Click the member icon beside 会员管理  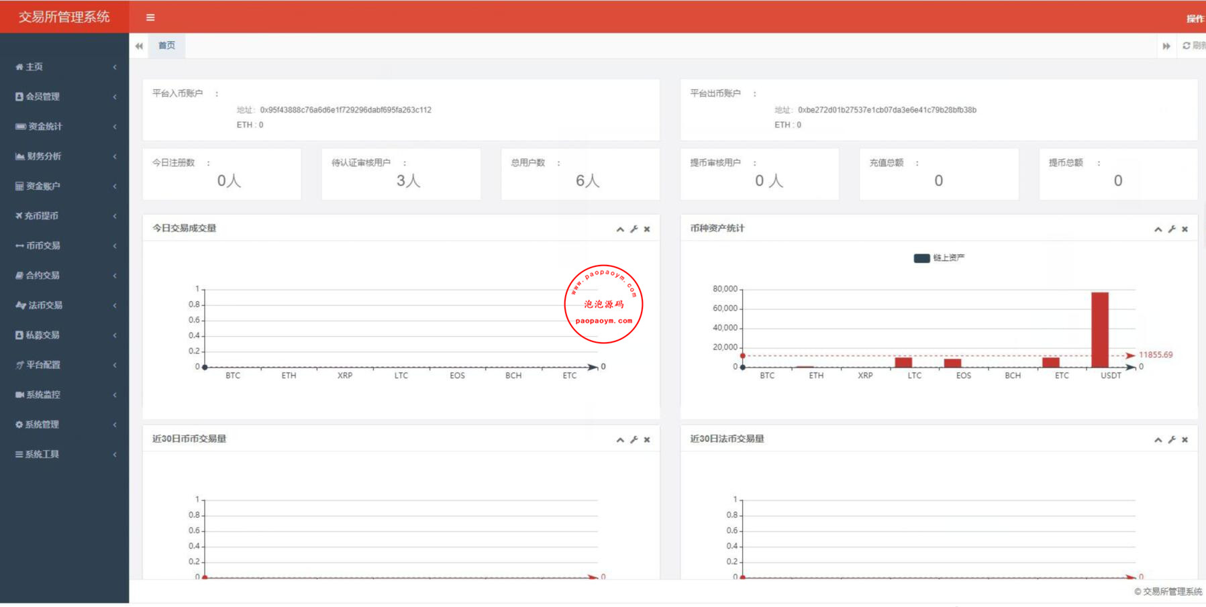click(19, 97)
